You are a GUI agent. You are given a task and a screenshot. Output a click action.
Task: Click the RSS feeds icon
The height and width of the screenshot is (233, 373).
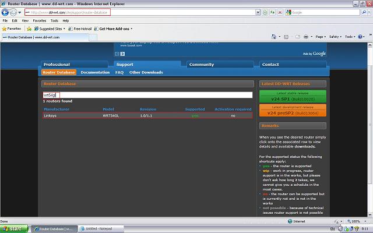tap(286, 37)
